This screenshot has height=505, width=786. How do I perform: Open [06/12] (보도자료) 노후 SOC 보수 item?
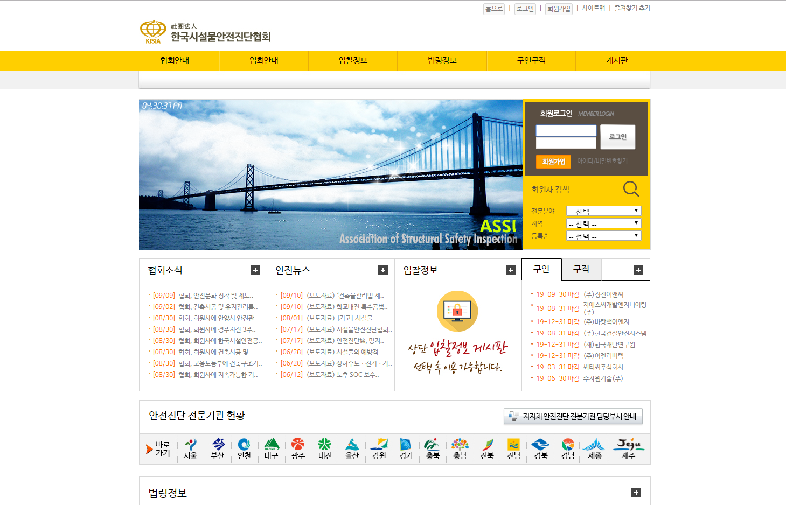click(x=330, y=375)
